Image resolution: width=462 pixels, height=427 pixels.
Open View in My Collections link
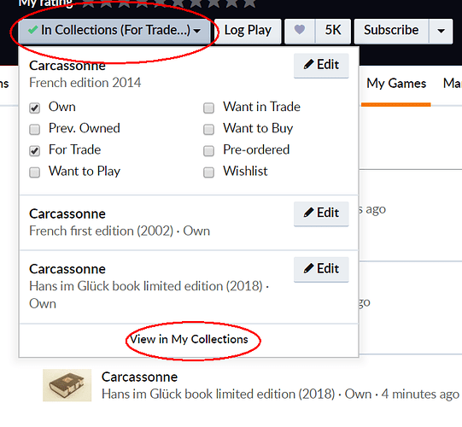pyautogui.click(x=189, y=340)
